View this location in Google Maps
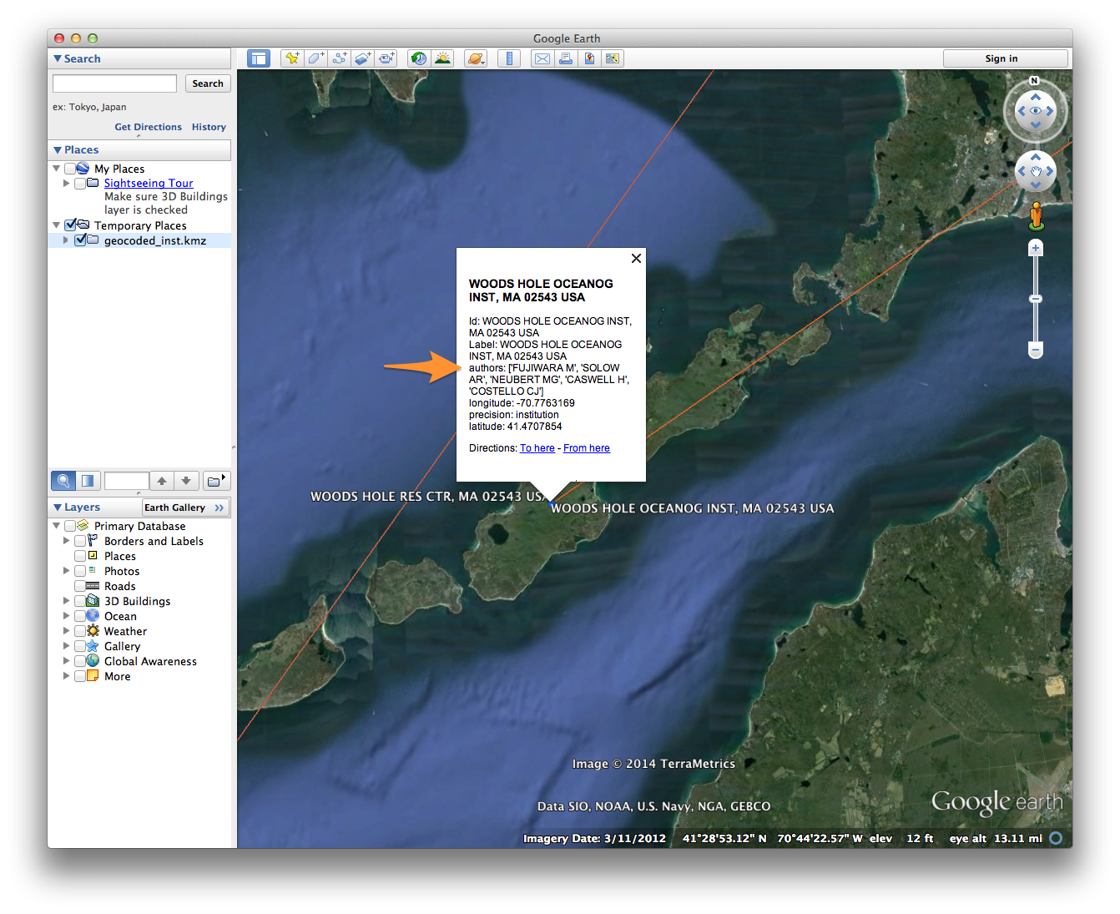This screenshot has height=914, width=1120. click(613, 58)
